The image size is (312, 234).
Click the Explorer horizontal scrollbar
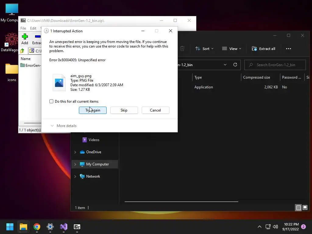pyautogui.click(x=181, y=202)
